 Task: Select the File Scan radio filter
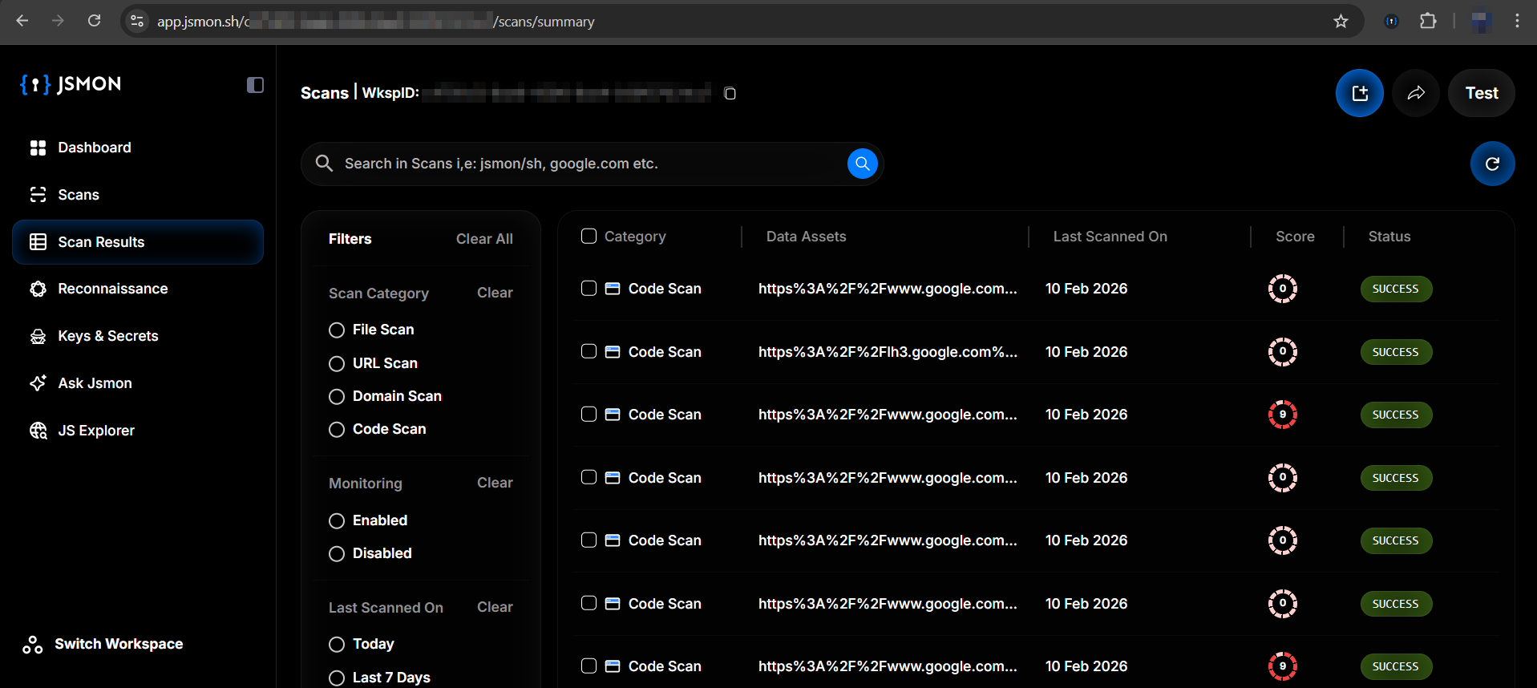(x=337, y=330)
